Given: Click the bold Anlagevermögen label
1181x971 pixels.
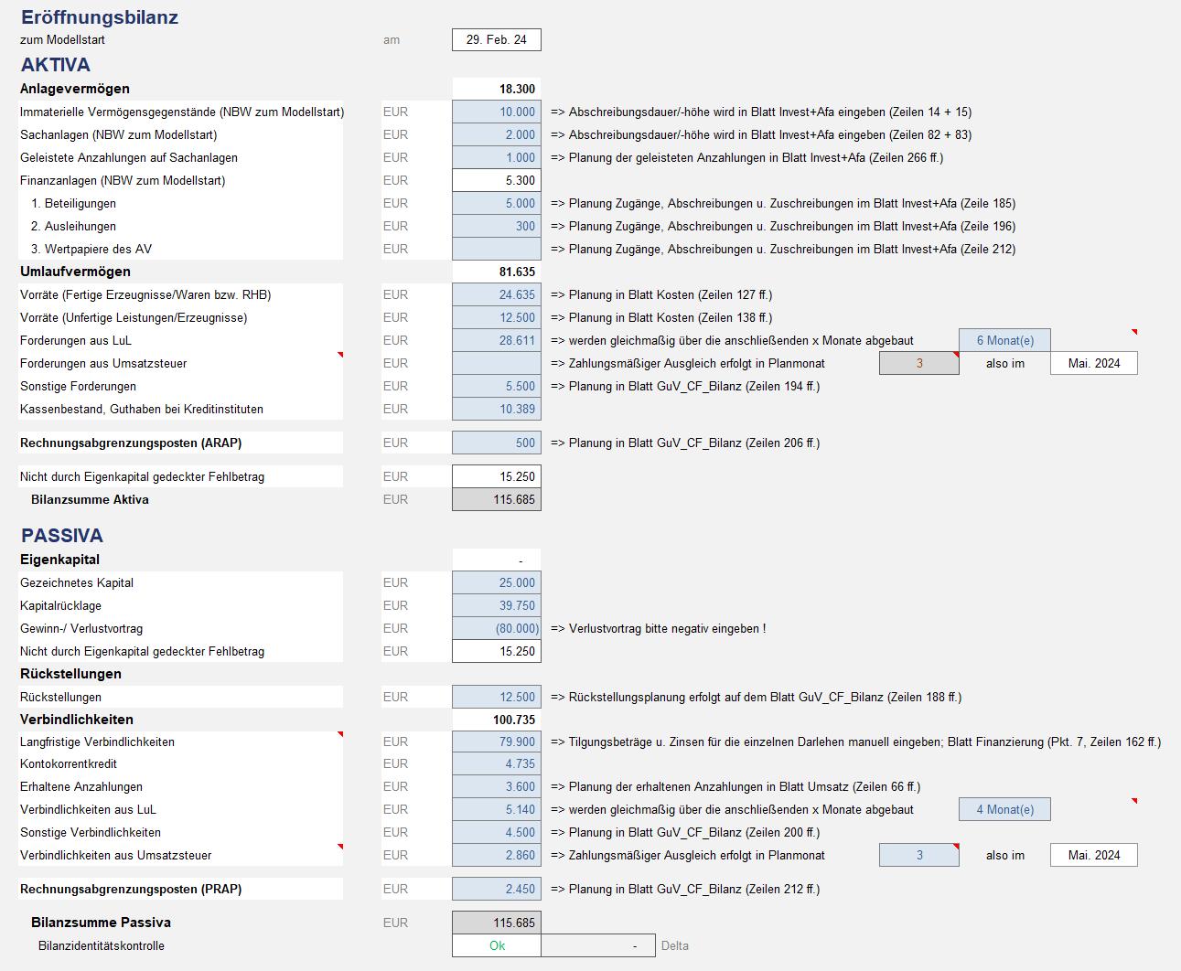Looking at the screenshot, I should click(75, 89).
